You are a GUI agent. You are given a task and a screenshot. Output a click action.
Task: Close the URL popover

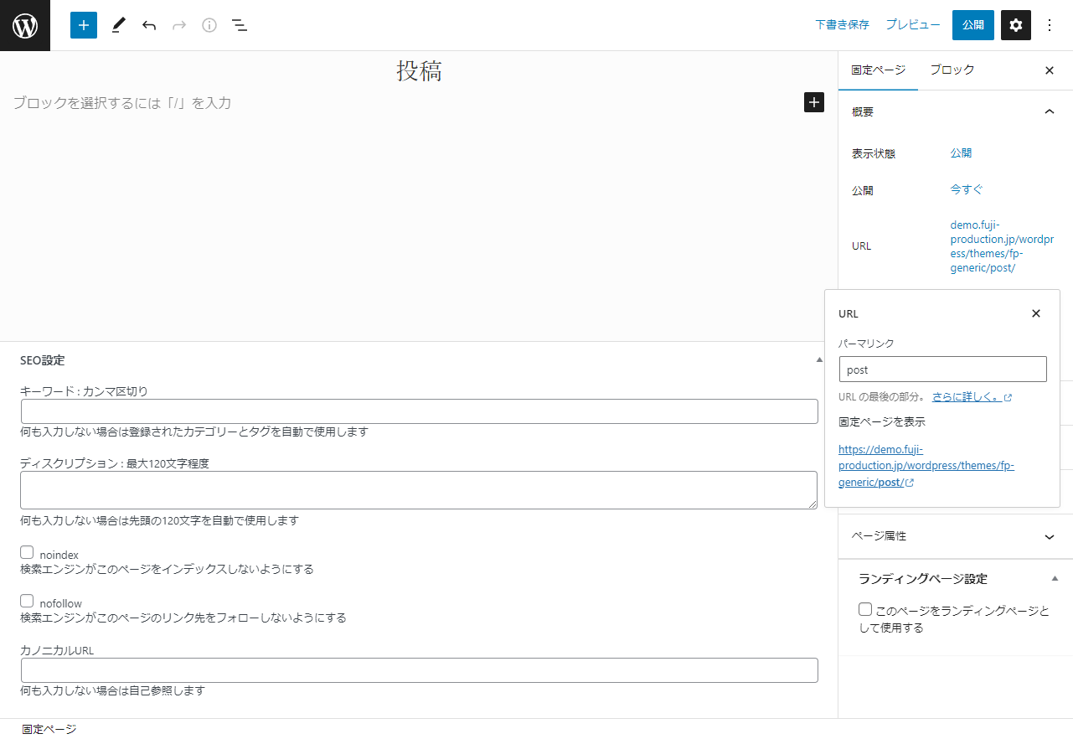pos(1036,313)
